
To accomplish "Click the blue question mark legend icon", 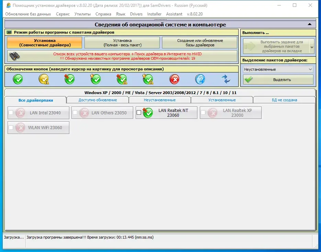I will pos(200,79).
